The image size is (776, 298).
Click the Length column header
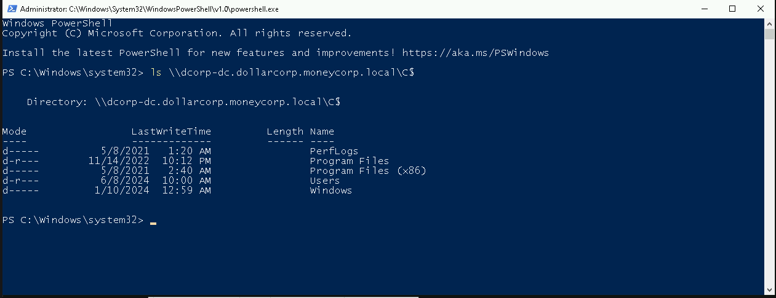pyautogui.click(x=285, y=131)
